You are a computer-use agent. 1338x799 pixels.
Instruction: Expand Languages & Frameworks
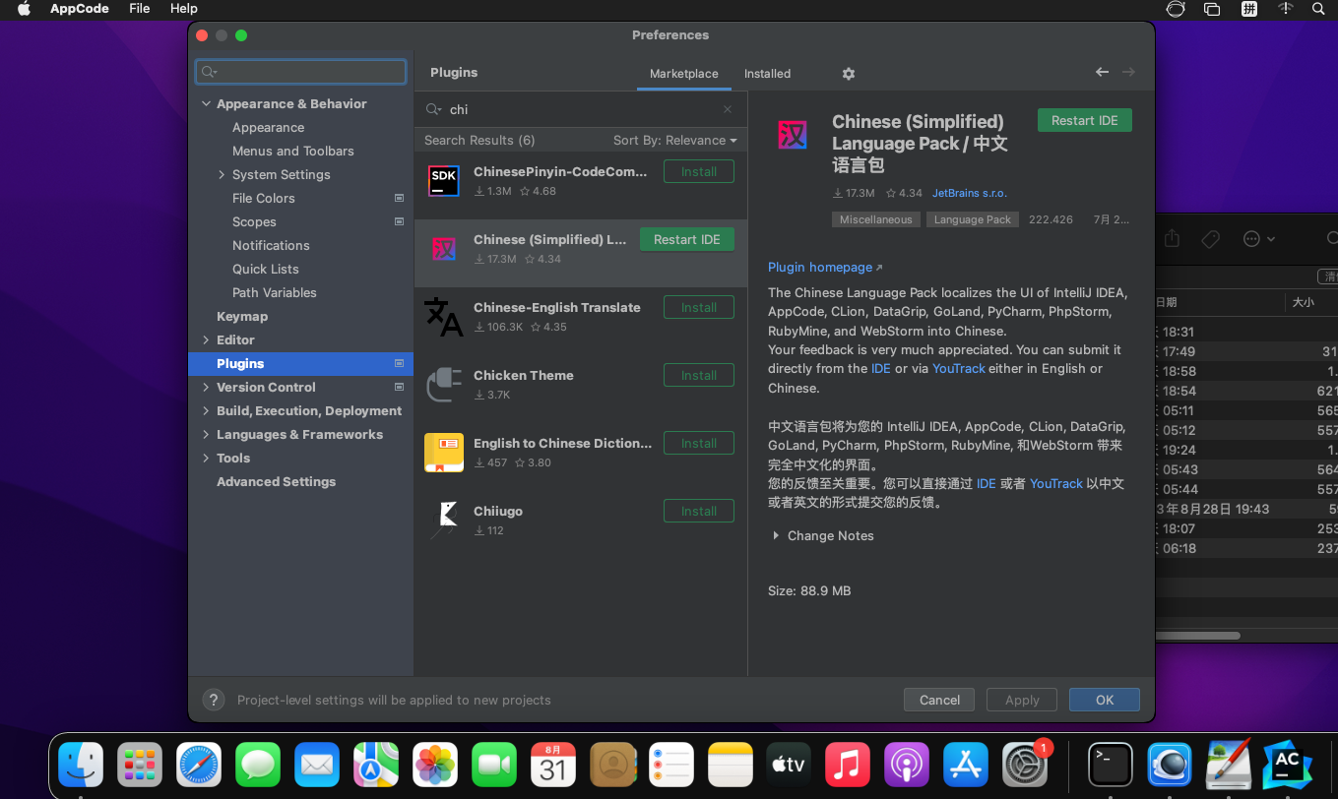pyautogui.click(x=206, y=434)
